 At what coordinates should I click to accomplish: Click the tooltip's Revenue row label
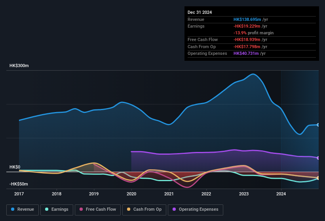pyautogui.click(x=196, y=19)
